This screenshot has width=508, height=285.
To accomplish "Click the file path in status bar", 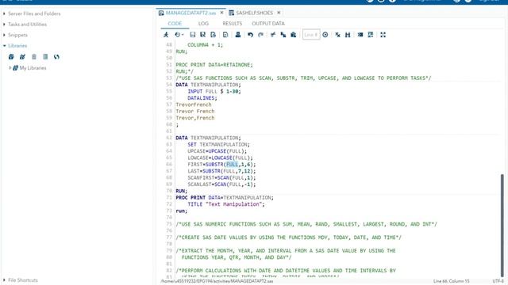I will click(217, 281).
